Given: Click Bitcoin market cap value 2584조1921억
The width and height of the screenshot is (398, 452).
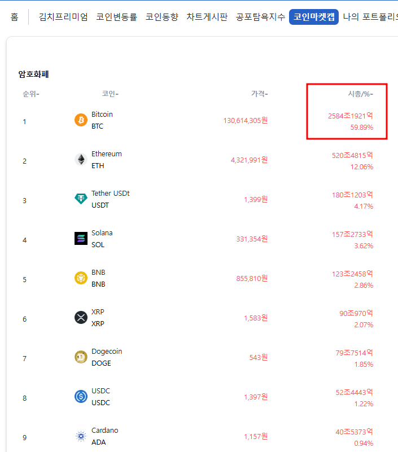Looking at the screenshot, I should click(x=351, y=116).
